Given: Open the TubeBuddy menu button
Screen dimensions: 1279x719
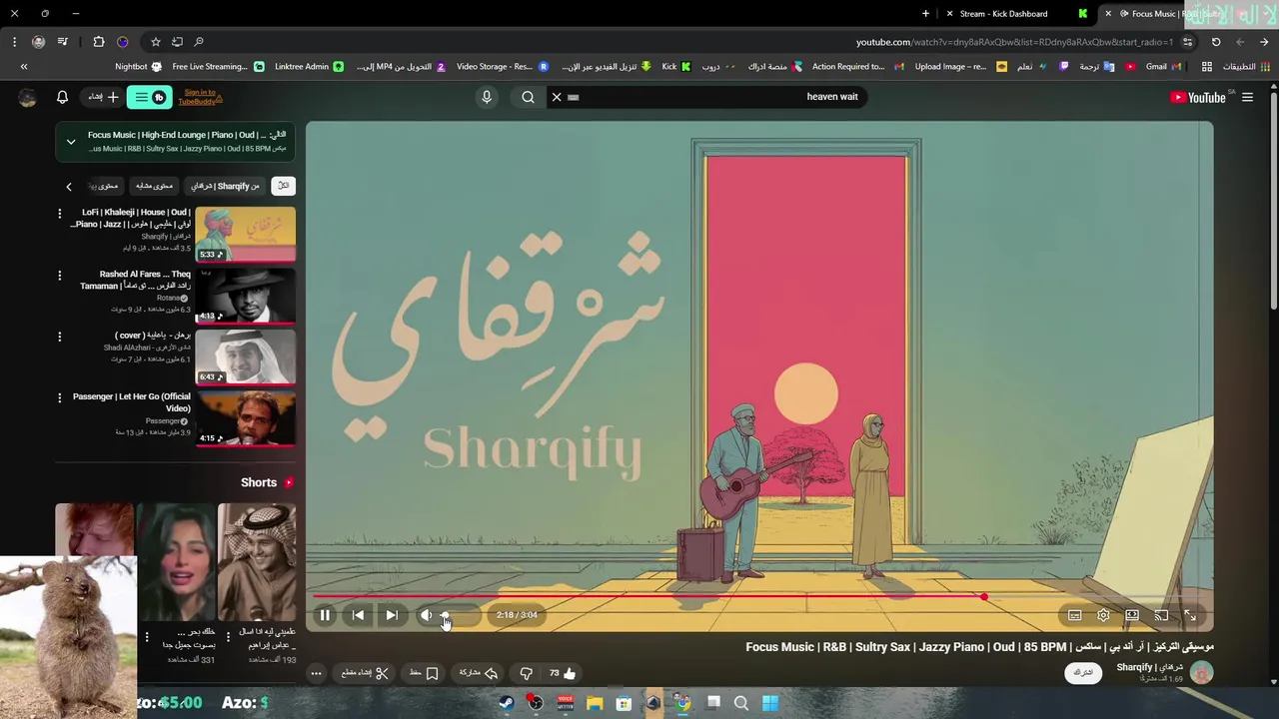Looking at the screenshot, I should click(149, 97).
